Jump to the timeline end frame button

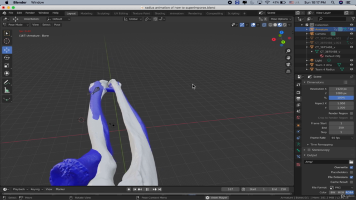160,189
